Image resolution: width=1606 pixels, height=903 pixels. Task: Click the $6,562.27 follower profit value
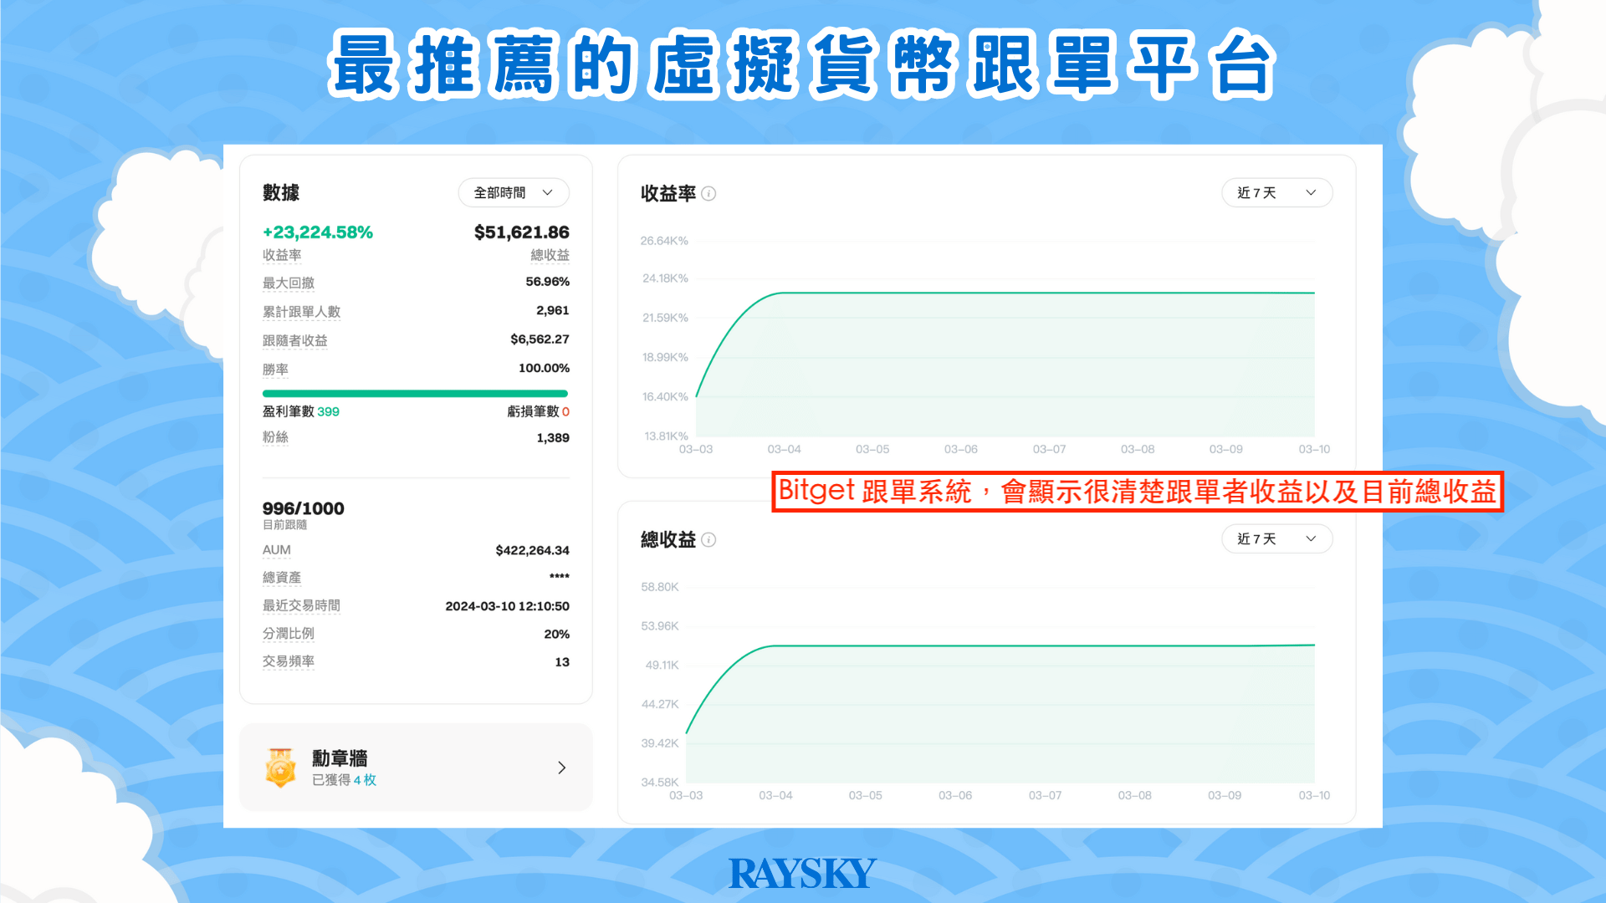point(540,339)
